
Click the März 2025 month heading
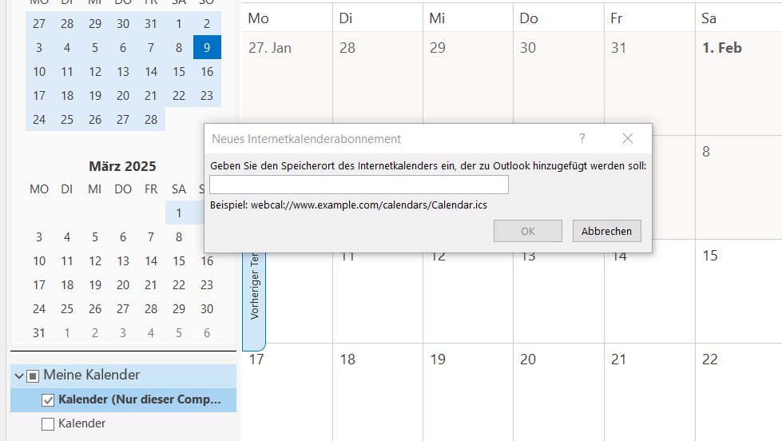tap(123, 166)
